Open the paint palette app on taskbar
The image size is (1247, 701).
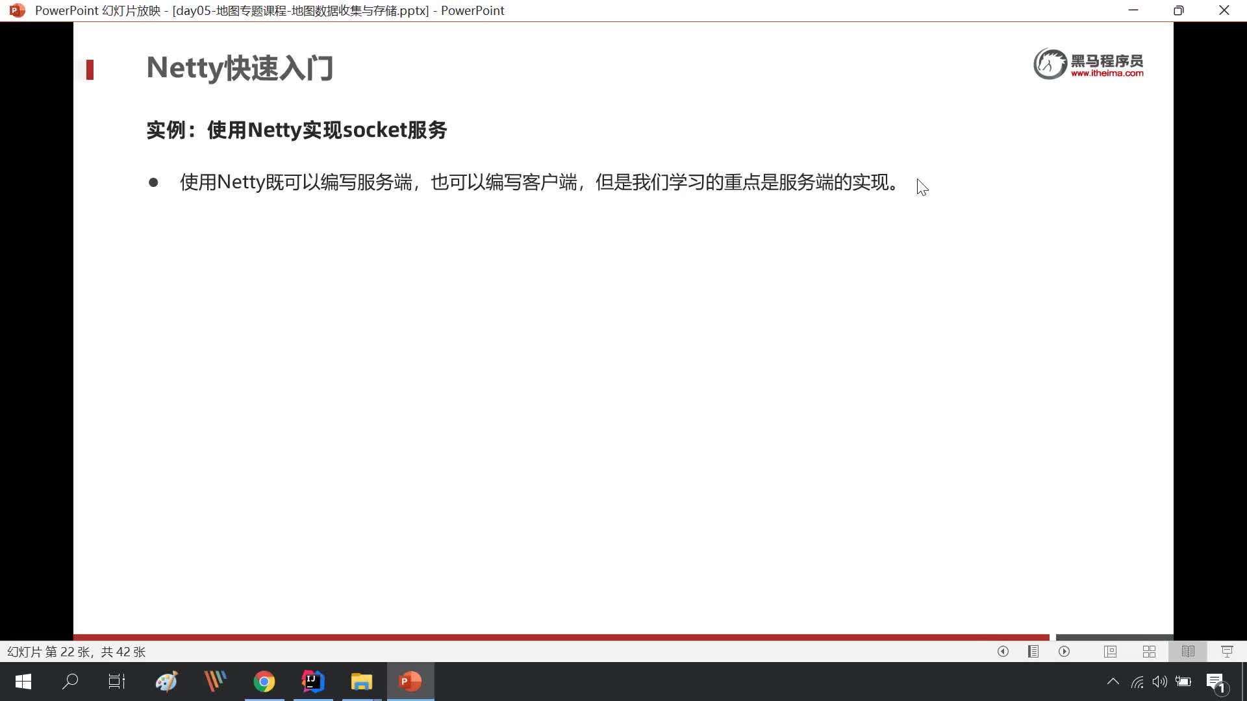pyautogui.click(x=166, y=682)
